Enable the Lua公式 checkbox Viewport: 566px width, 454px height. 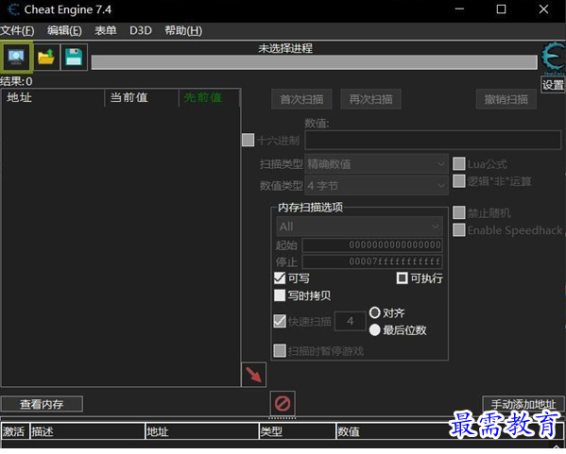[x=459, y=163]
